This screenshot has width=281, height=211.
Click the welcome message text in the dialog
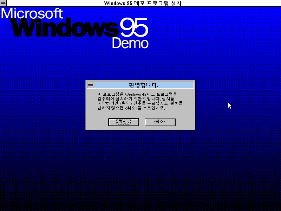[140, 101]
